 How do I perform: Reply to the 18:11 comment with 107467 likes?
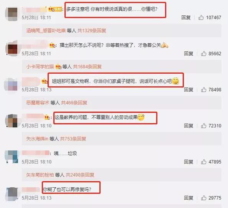click(186, 17)
